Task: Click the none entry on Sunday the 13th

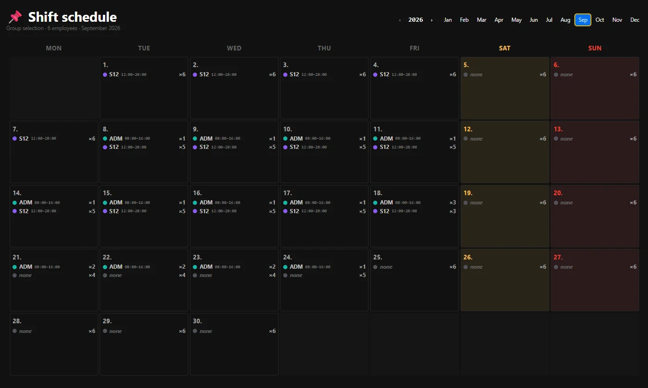Action: tap(595, 139)
